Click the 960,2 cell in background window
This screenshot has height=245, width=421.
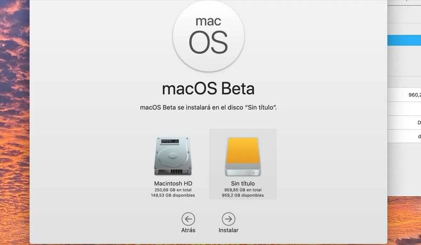415,95
